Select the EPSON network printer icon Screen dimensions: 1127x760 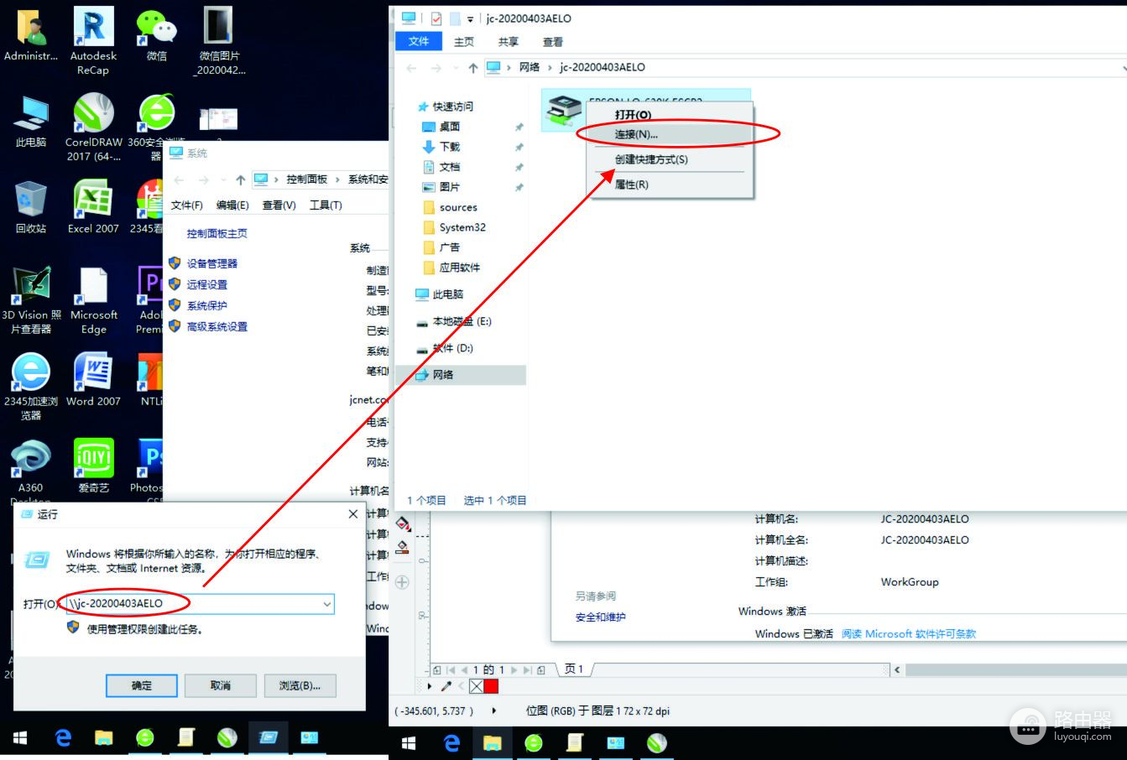tap(564, 110)
